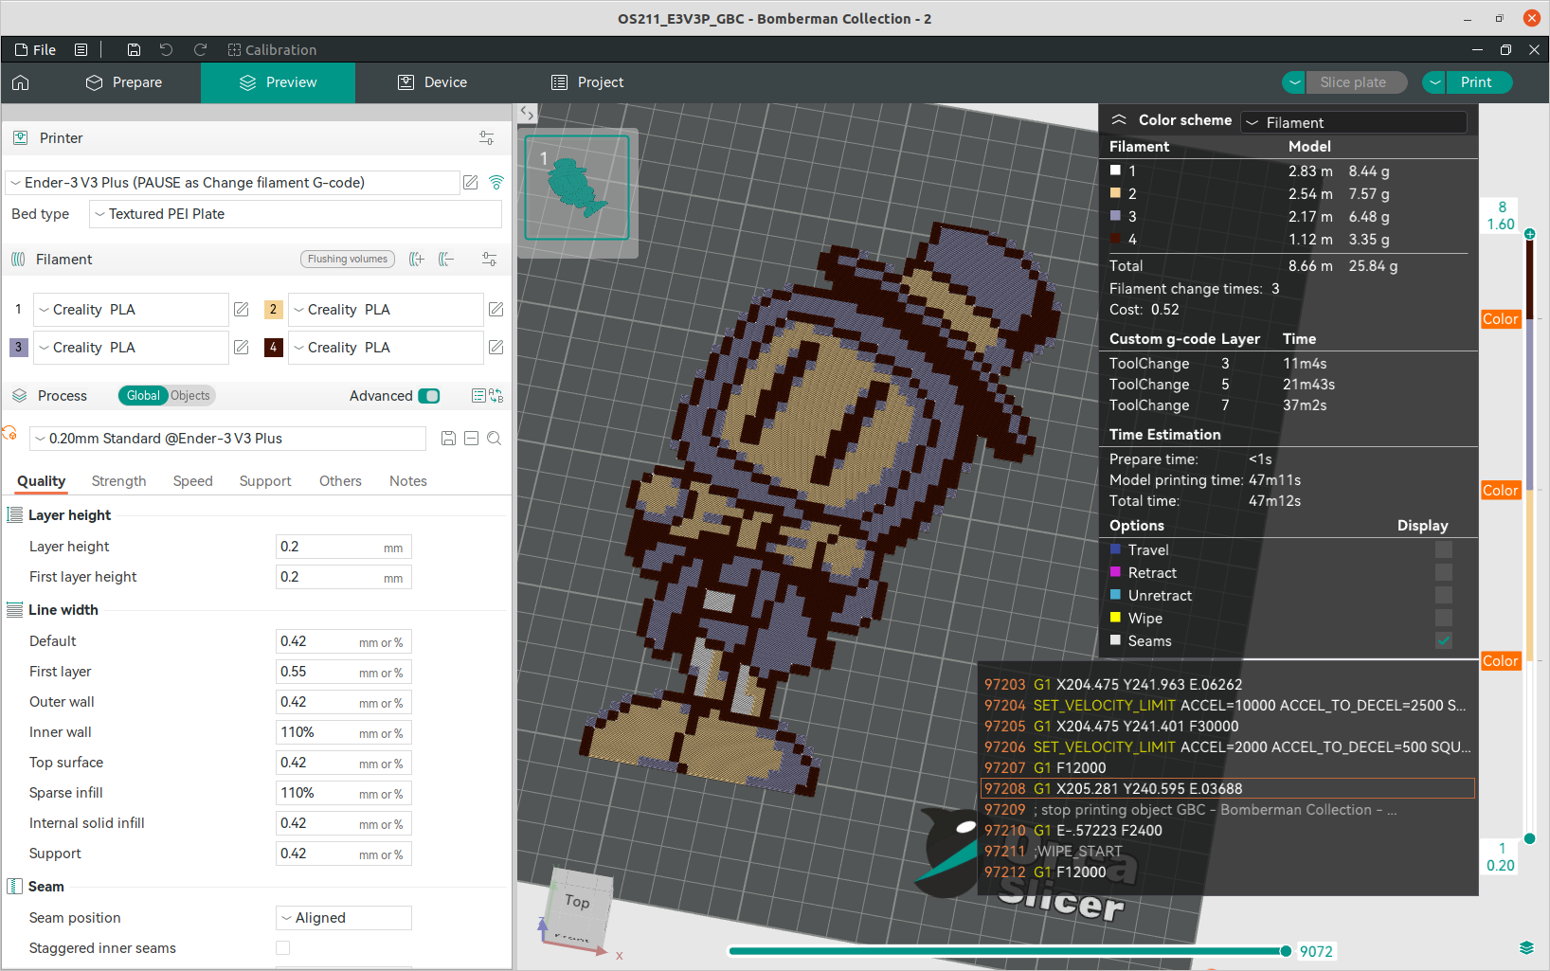
Task: Click the panel icon beside the File menu
Action: click(x=81, y=49)
